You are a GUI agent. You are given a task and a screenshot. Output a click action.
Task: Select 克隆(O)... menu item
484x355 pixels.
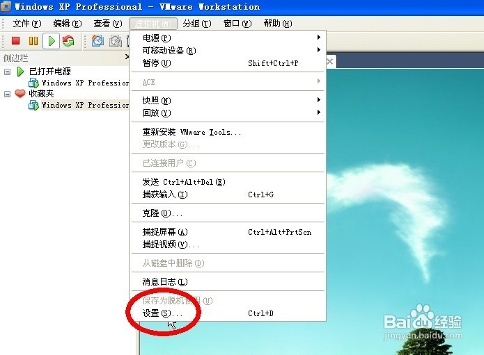coord(228,213)
